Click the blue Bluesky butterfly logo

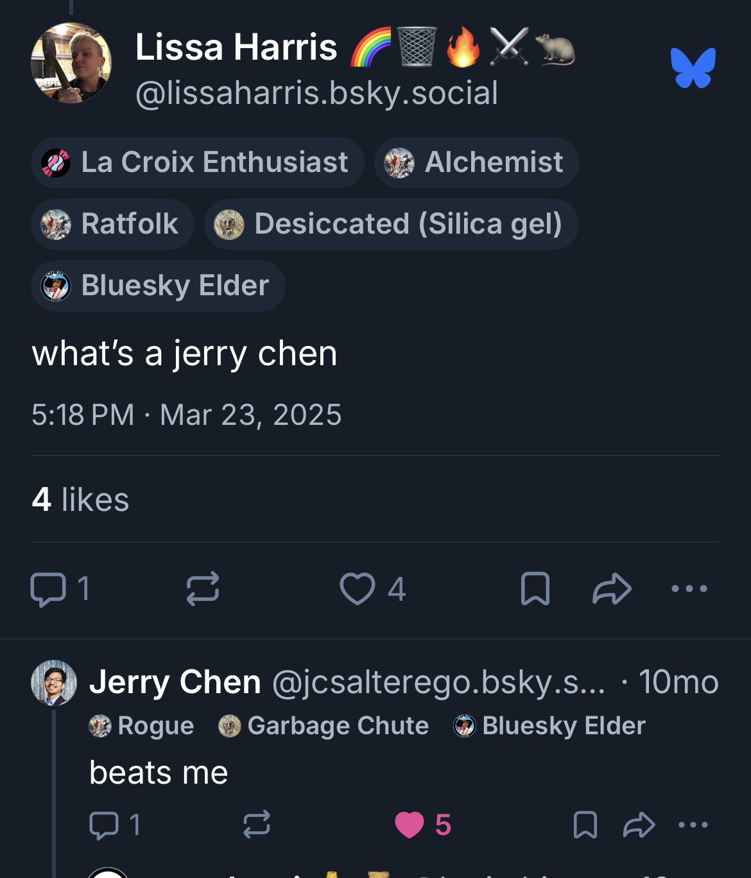[693, 67]
